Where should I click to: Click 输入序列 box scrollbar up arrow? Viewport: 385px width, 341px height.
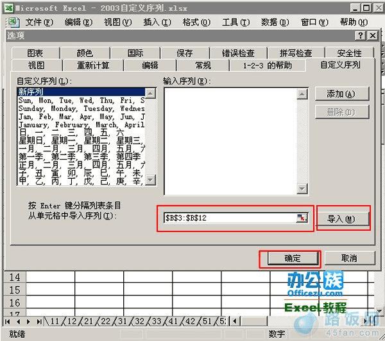point(302,94)
